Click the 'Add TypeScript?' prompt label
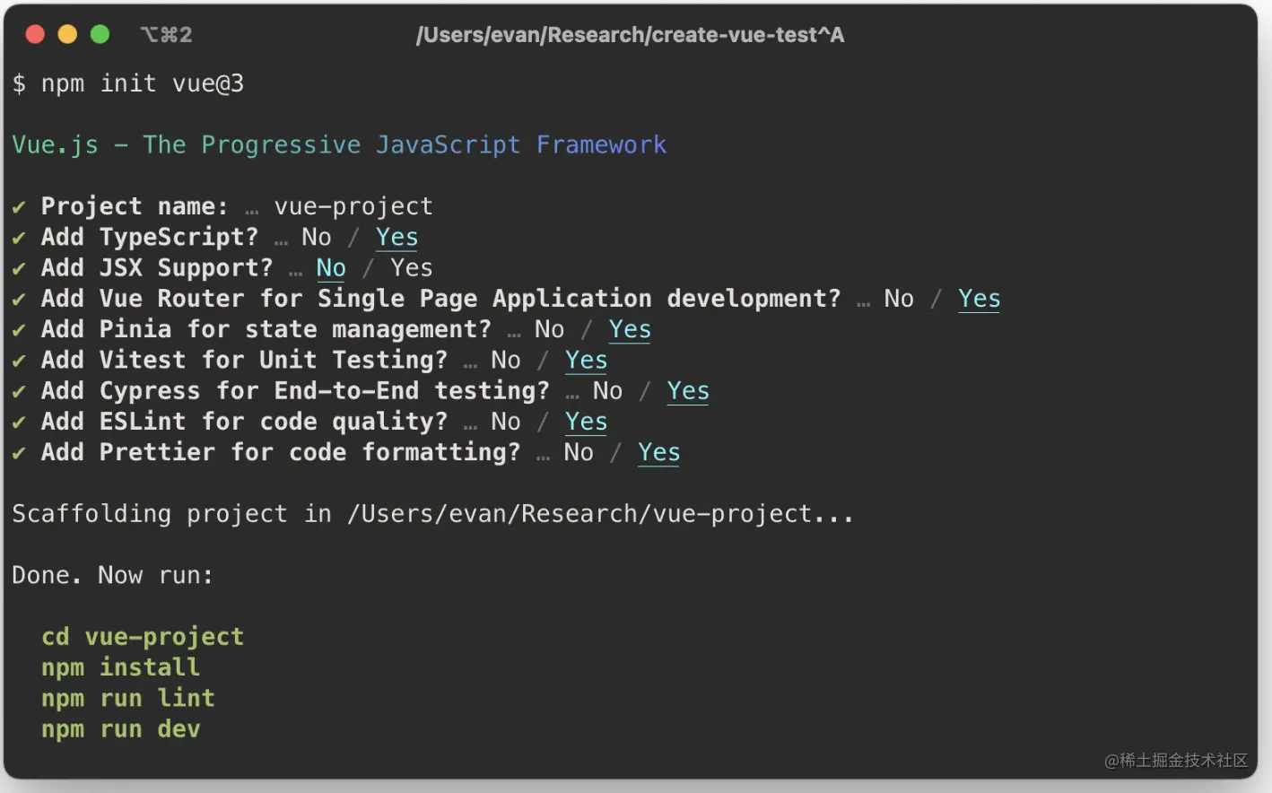Viewport: 1272px width, 793px height. 150,237
